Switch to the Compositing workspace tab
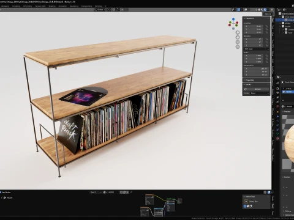 point(86,6)
